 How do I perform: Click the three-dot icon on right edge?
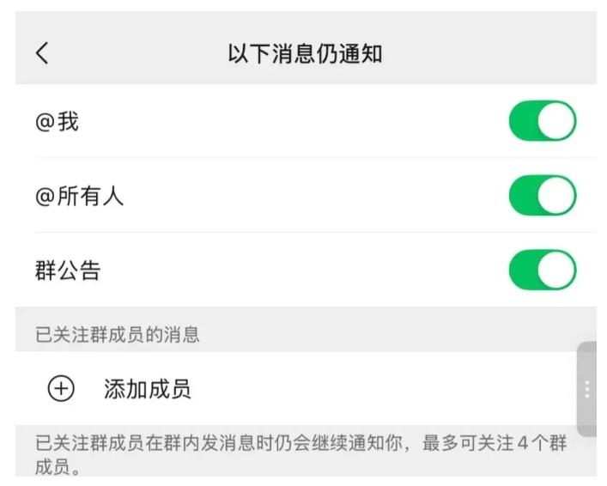(587, 389)
